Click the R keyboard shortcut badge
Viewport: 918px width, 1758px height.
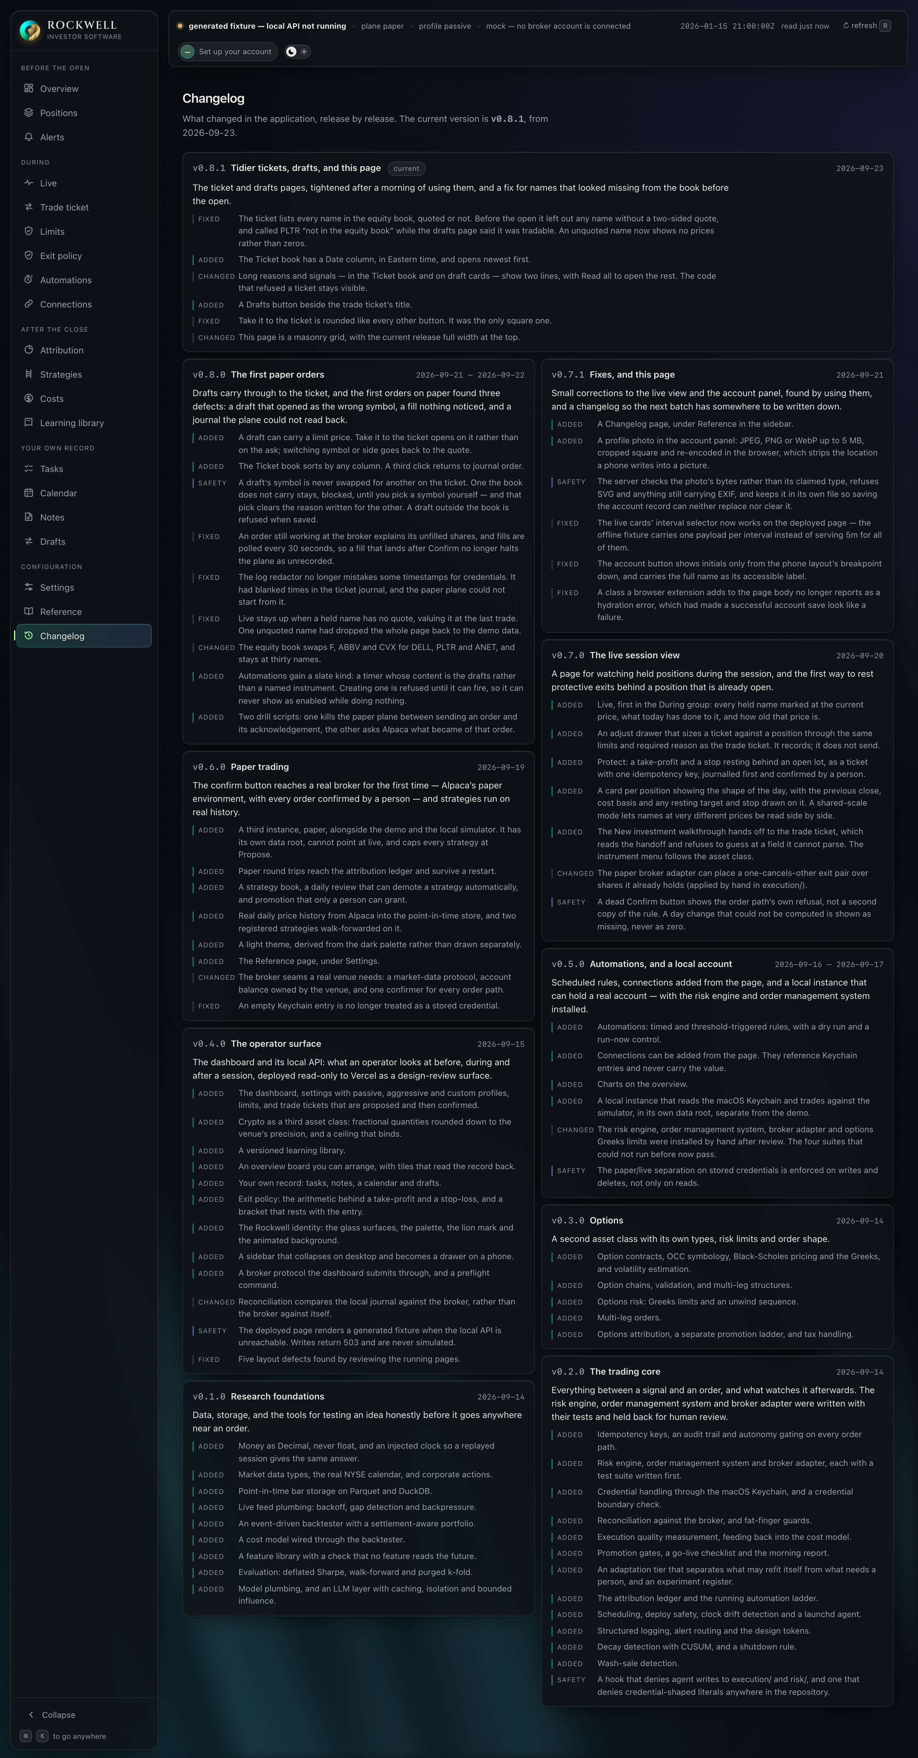[x=885, y=26]
